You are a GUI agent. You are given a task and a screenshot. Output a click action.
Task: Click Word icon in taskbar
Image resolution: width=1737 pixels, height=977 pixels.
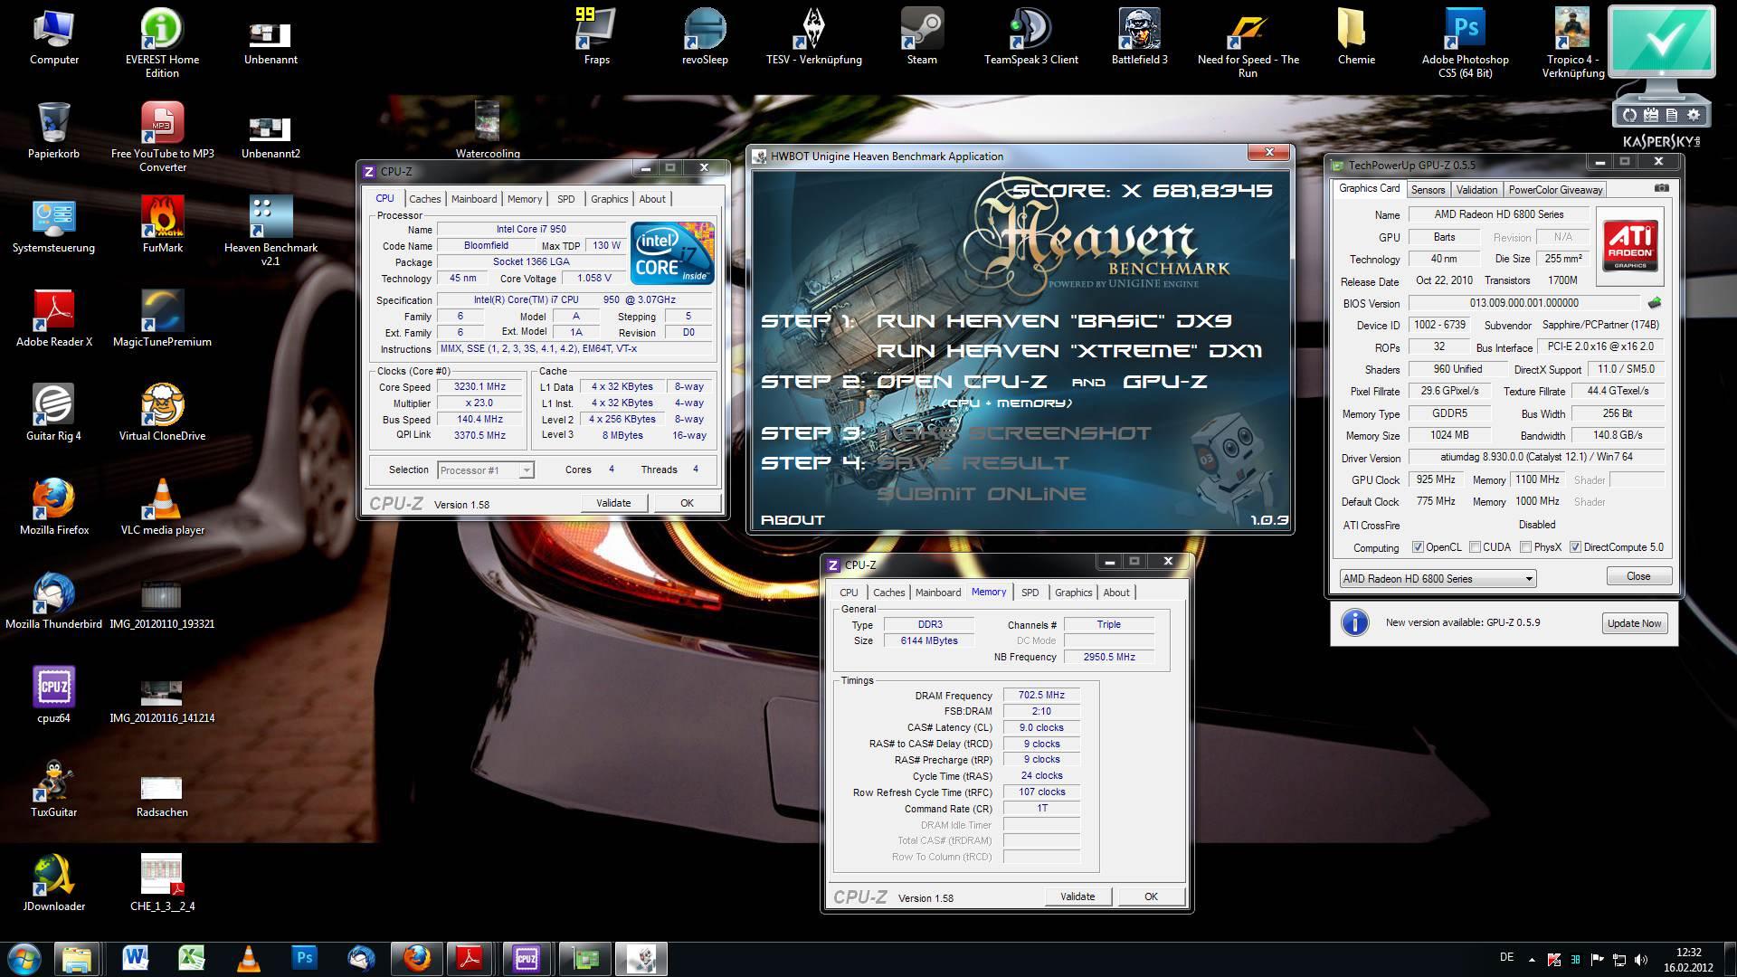(x=136, y=958)
